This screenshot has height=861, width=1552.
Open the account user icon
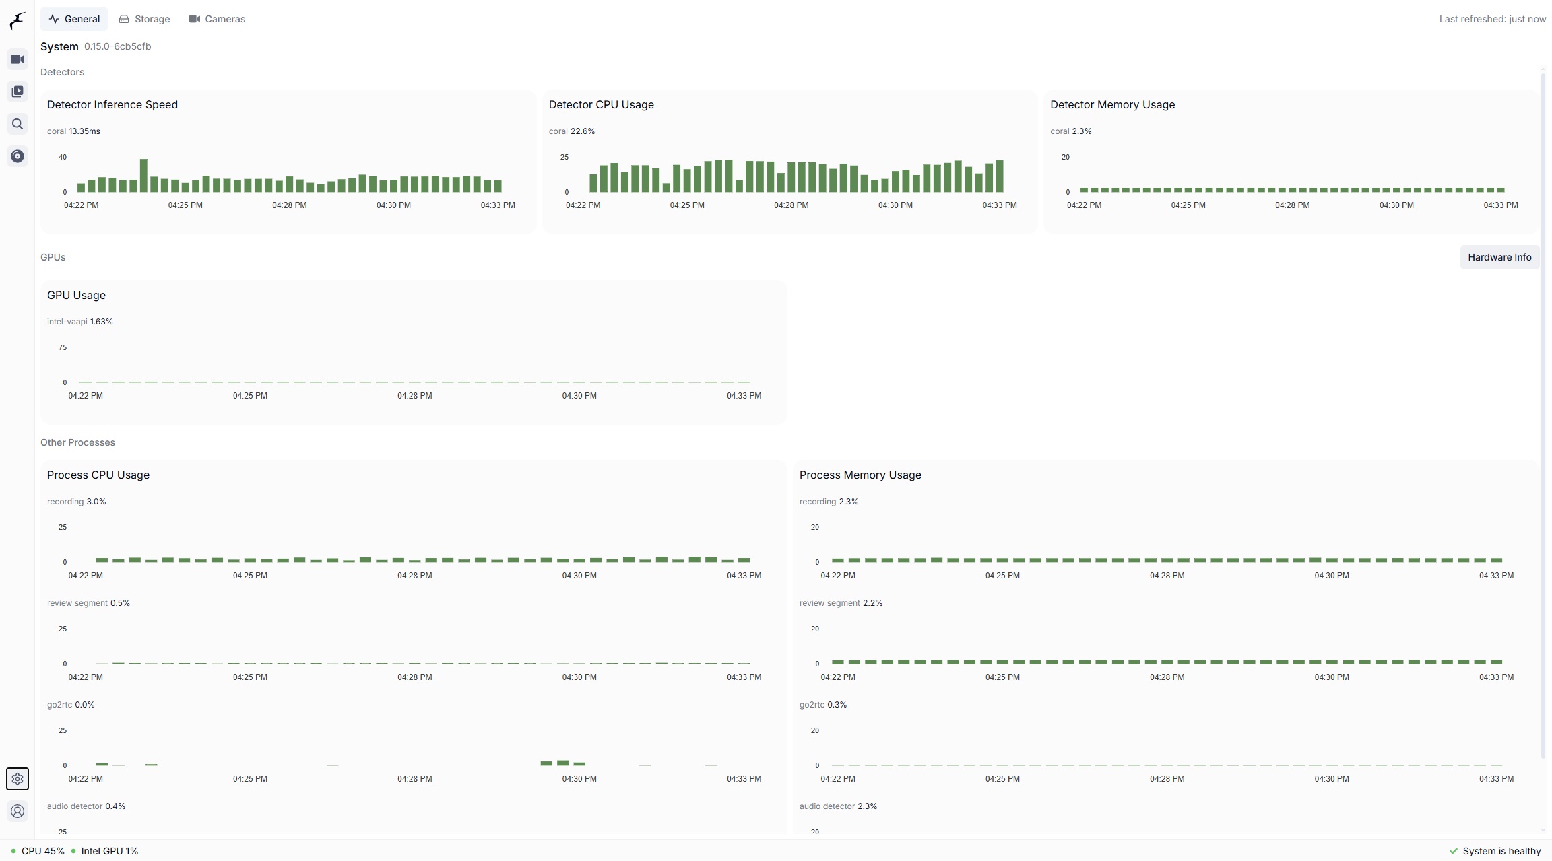18,811
